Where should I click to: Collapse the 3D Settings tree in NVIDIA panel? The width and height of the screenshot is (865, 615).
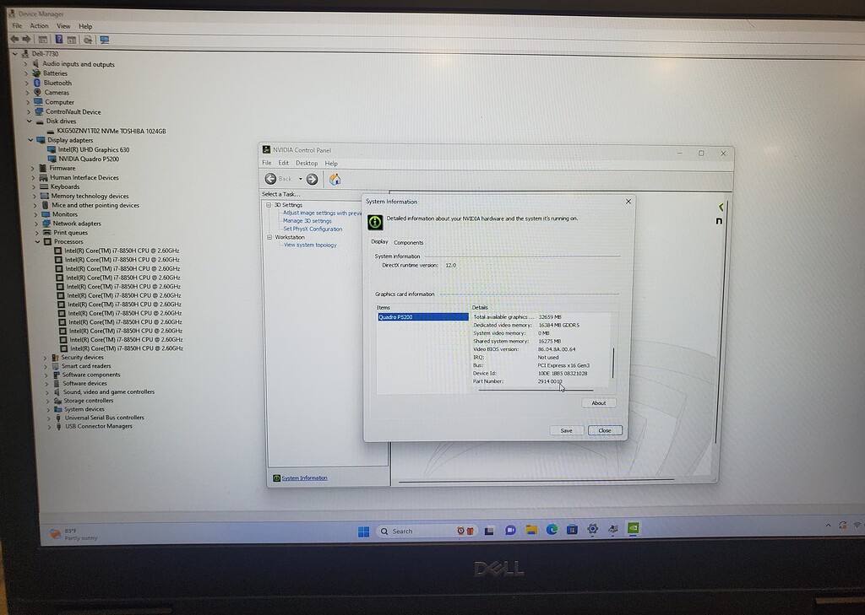269,204
